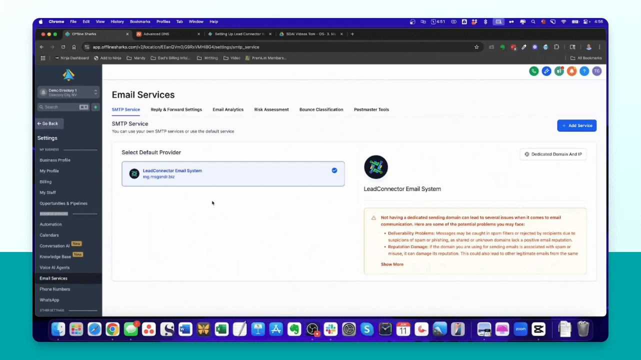
Task: Open the Chrome extensions puzzle icon
Action: point(556,47)
